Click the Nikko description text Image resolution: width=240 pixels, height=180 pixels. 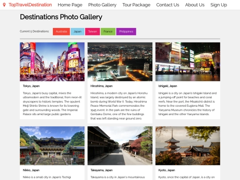pos(47,177)
